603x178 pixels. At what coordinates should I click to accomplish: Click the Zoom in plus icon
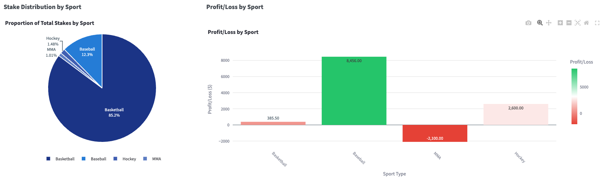pos(560,23)
